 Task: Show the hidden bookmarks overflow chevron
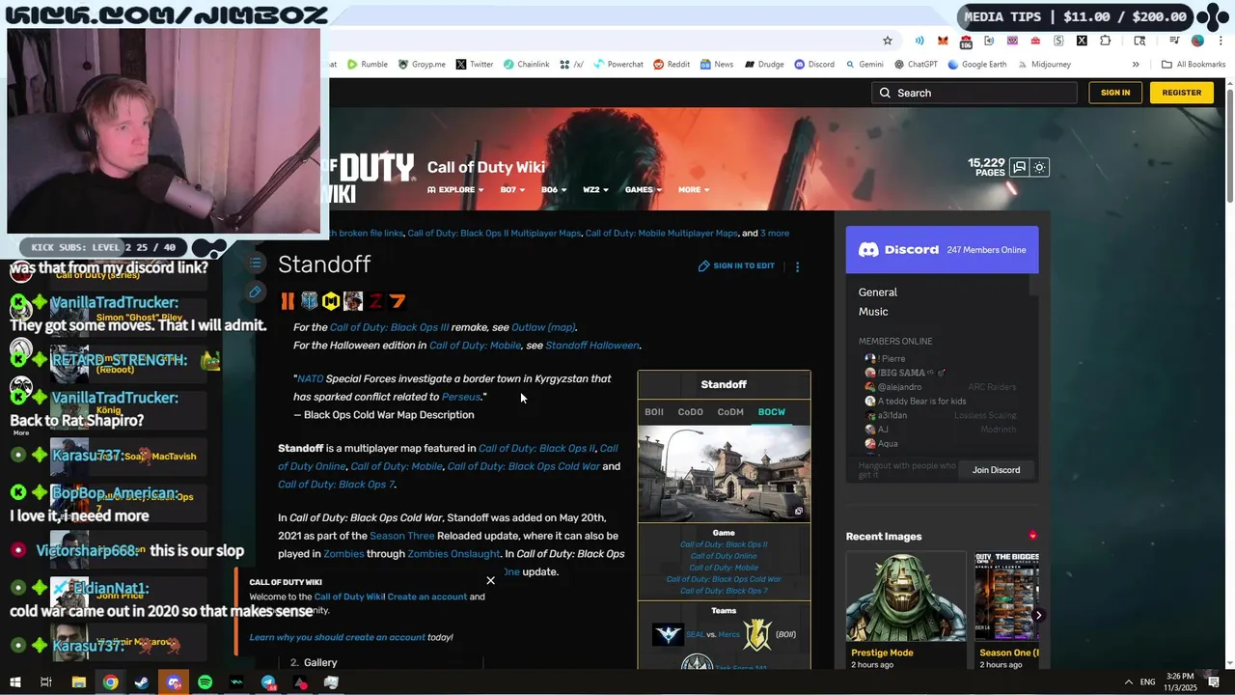point(1136,65)
